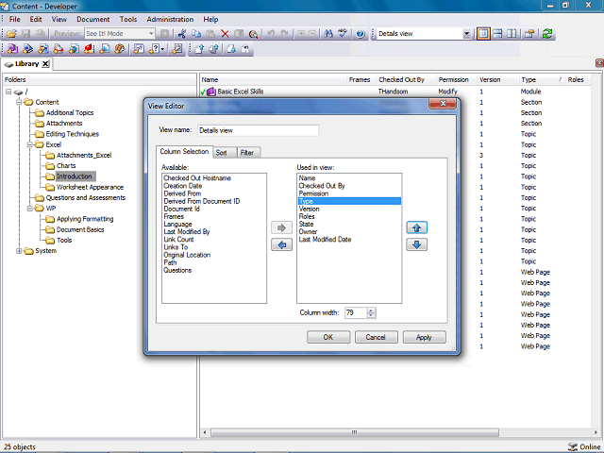Click the Open folder toolbar icon
Screen dimensions: 604x453
coord(11,34)
